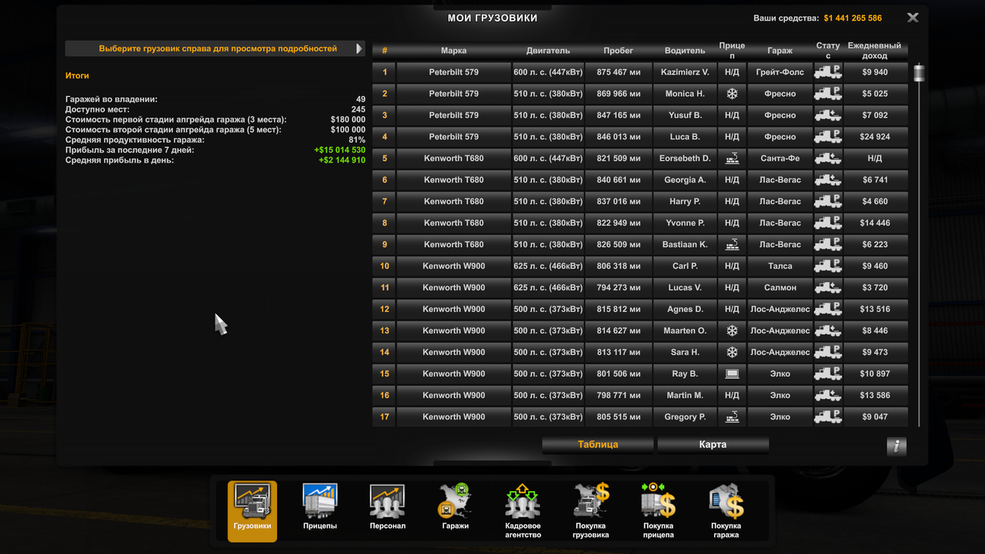Click mileage 798 771 ми cell
The width and height of the screenshot is (985, 554).
619,395
